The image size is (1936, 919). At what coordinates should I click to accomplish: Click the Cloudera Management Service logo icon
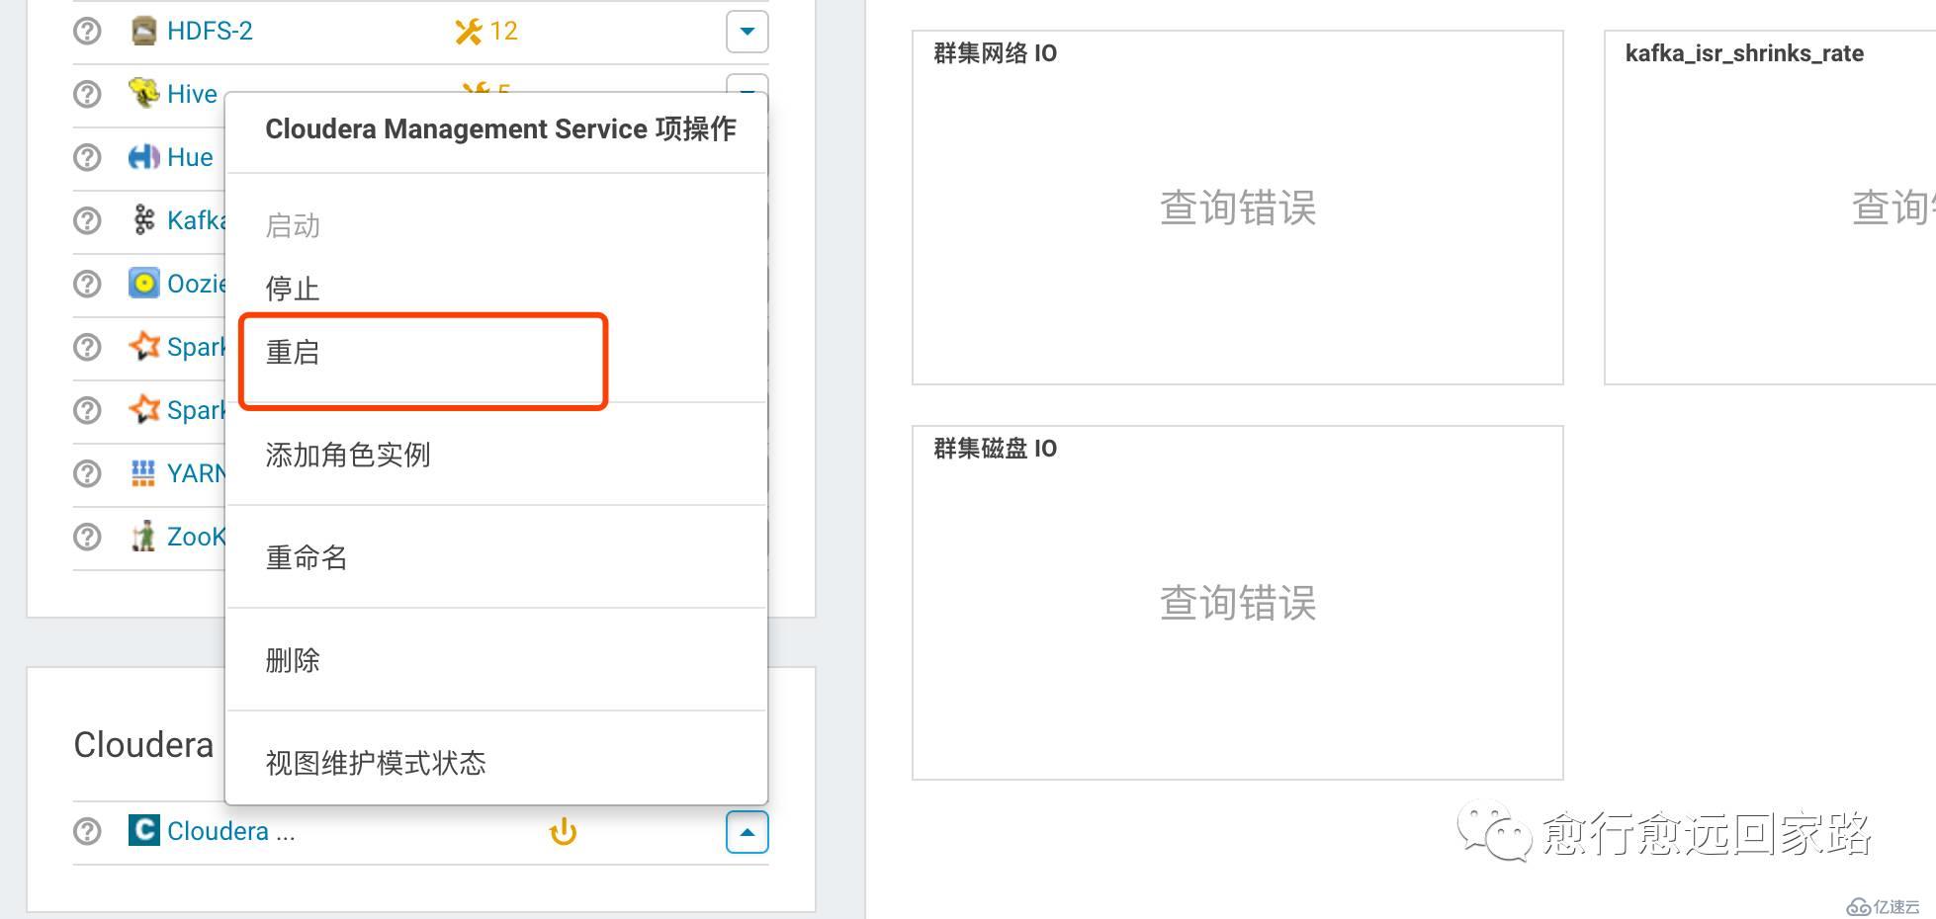(143, 830)
